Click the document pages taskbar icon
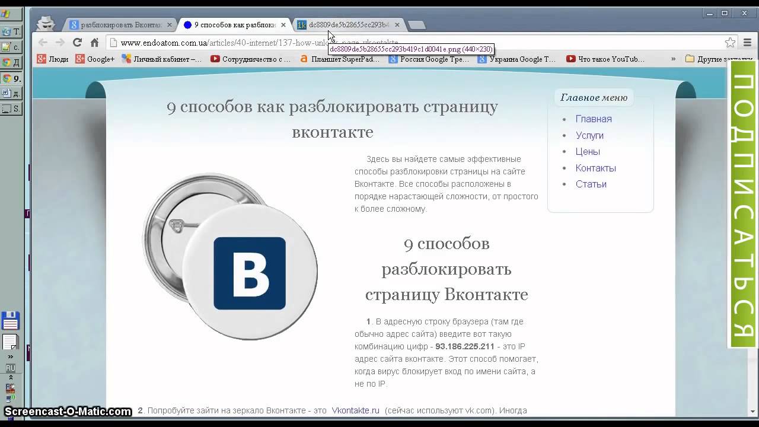The height and width of the screenshot is (427, 759). 11,342
